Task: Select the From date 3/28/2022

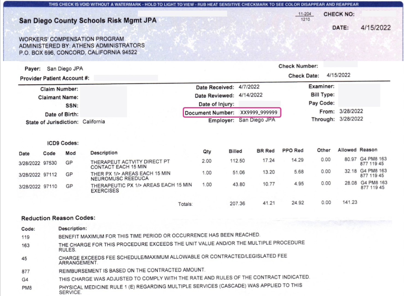Action: click(x=351, y=111)
